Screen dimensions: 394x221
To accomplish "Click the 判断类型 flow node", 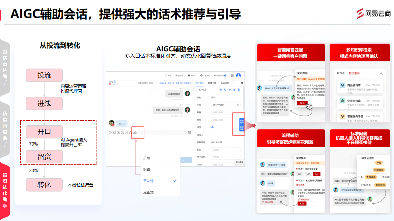I will click(378, 170).
